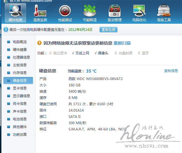Open the 电脑优化 computer optimization icon
The image size is (182, 153).
(x=139, y=13)
